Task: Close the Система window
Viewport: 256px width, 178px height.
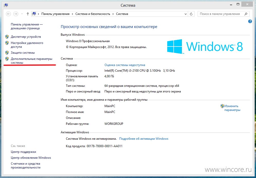Action: tap(247, 5)
